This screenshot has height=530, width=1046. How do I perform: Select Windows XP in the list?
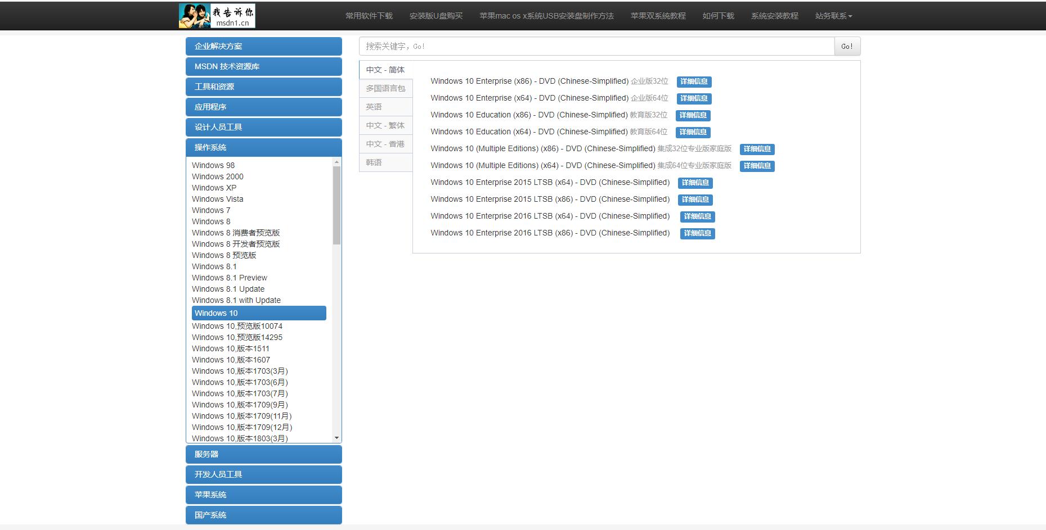214,188
